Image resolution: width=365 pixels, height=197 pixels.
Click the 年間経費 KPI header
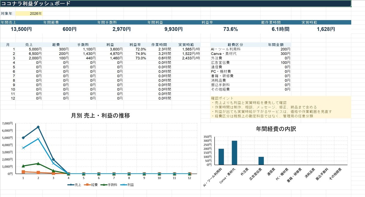(69, 22)
